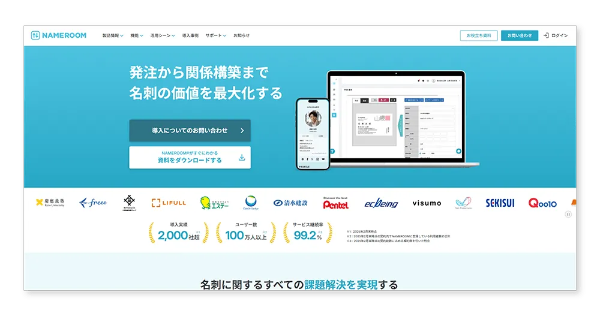Click 資料をダウンロードする button
The image size is (600, 316).
click(x=190, y=157)
